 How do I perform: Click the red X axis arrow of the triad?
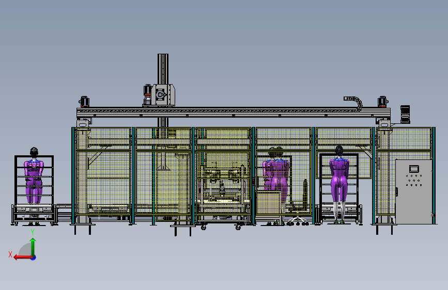(x=22, y=257)
